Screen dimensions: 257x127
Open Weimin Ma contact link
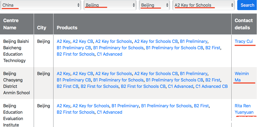tap(241, 77)
